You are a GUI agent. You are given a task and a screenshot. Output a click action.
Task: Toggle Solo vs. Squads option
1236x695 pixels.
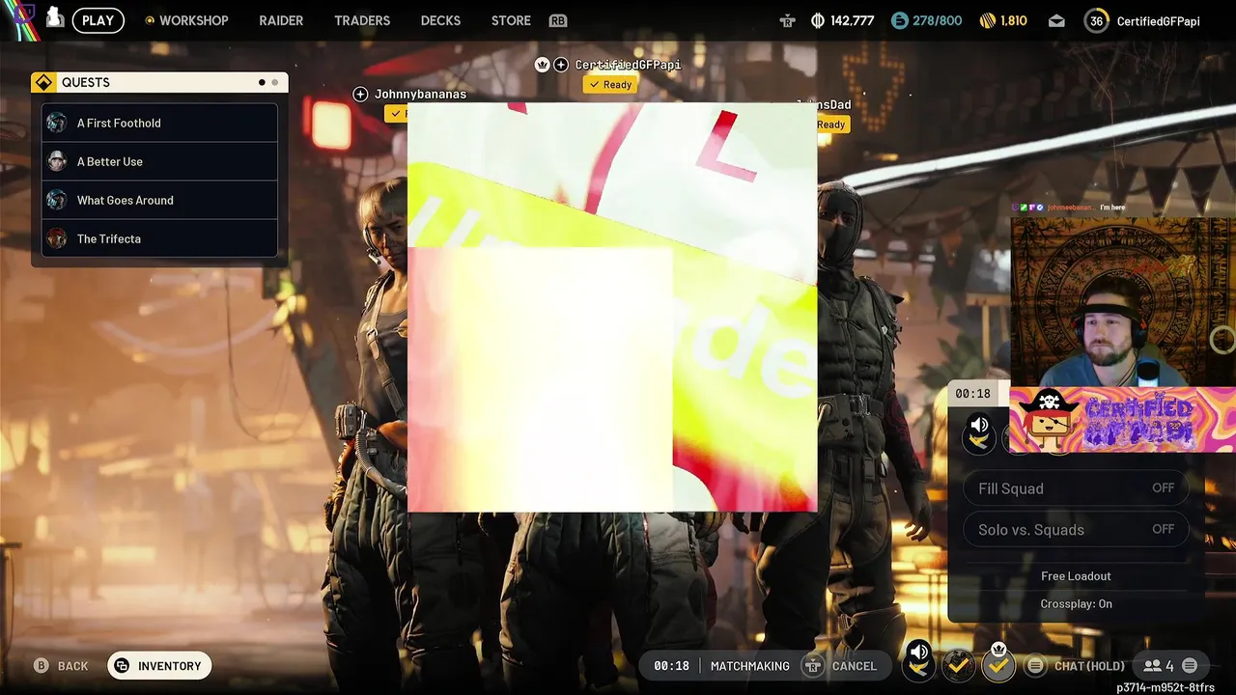(x=1076, y=529)
